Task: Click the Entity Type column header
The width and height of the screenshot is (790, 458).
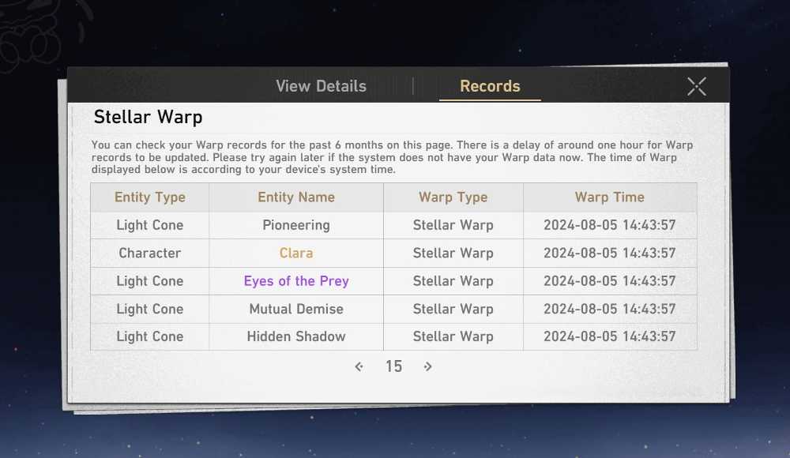Action: pos(149,197)
